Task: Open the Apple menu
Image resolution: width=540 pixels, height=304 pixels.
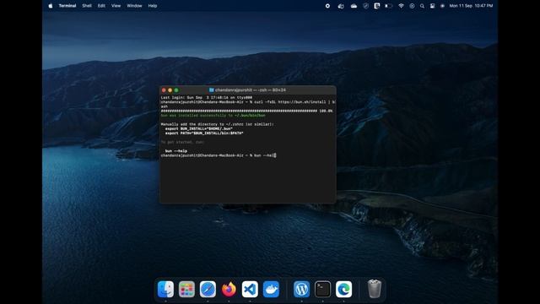Action: (x=51, y=6)
